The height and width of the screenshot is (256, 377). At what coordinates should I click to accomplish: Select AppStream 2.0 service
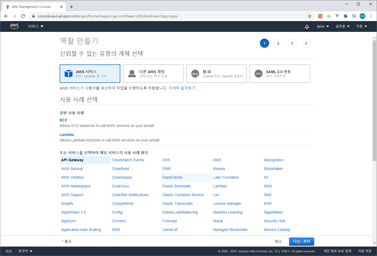[x=74, y=212]
